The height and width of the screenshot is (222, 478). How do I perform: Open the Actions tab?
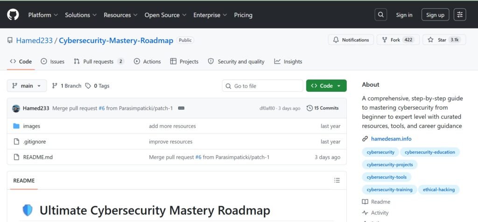pos(147,62)
